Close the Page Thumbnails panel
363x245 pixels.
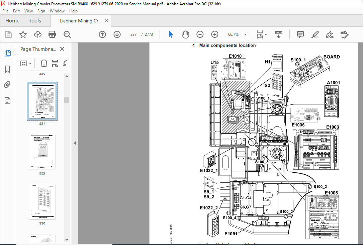[62, 49]
